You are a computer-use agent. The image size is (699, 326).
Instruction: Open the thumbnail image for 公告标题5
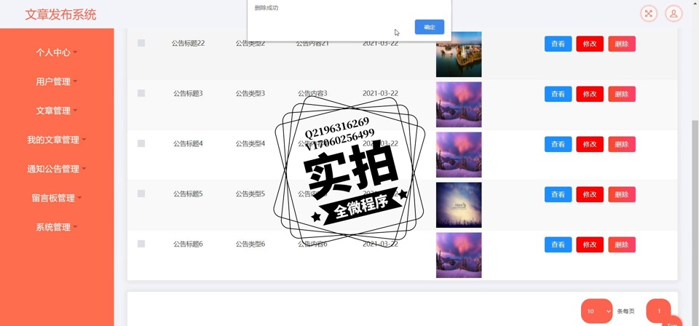click(x=458, y=204)
